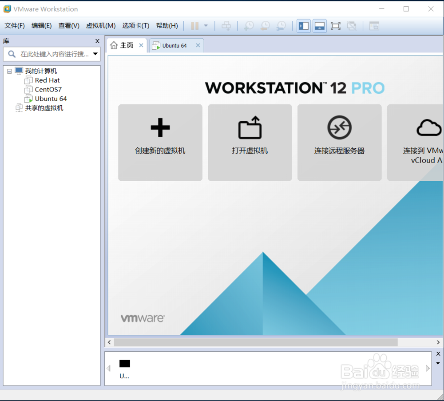Click the library search input field
444x401 pixels.
(x=52, y=54)
